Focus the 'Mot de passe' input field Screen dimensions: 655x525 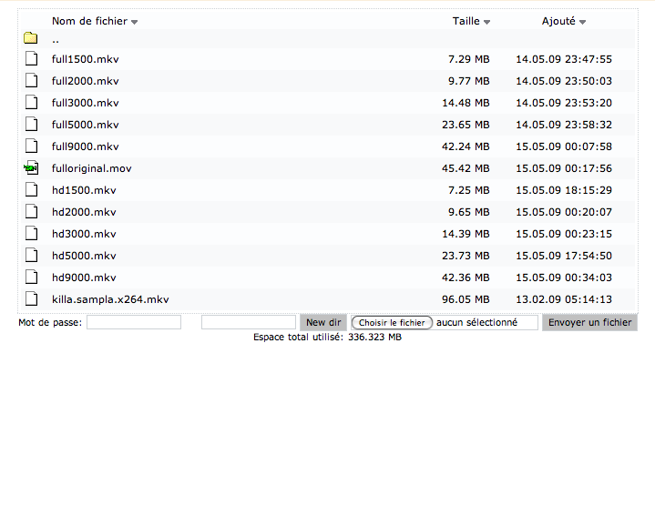pos(134,322)
